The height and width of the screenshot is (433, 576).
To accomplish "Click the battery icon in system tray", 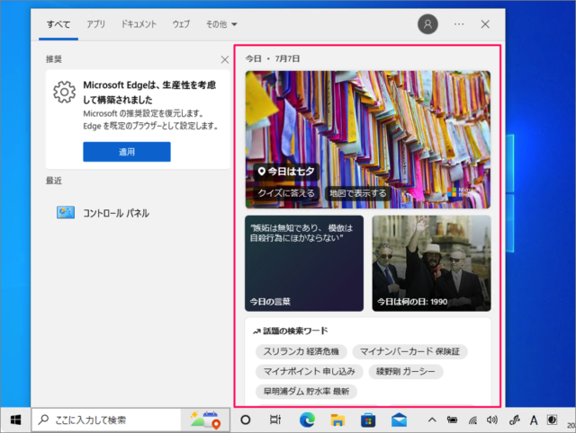I will [452, 420].
